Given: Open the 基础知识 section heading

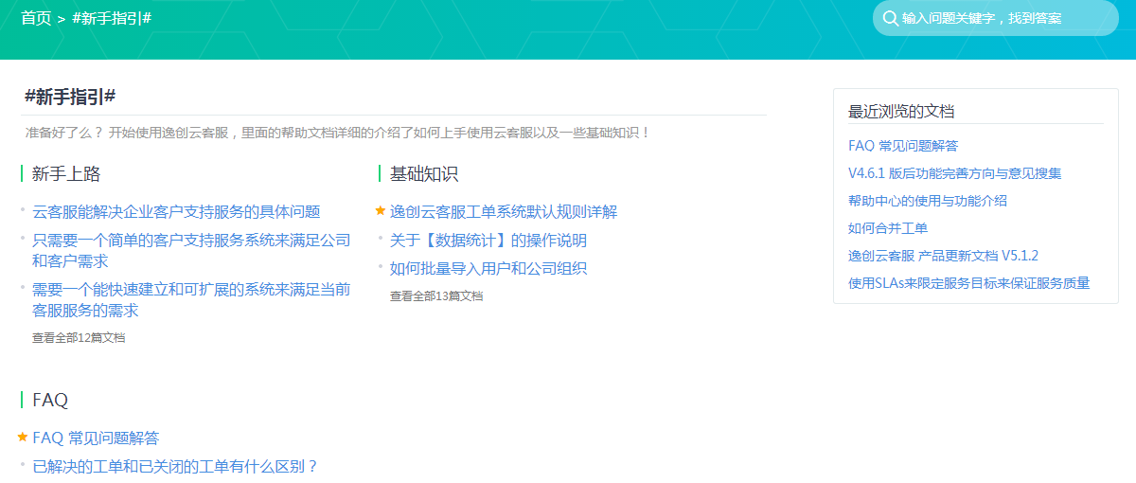Looking at the screenshot, I should coord(424,174).
